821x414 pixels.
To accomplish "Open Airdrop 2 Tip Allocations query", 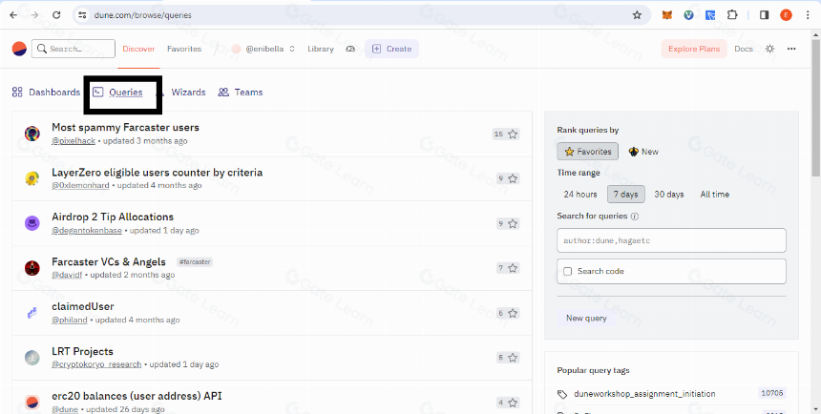I will coord(113,217).
